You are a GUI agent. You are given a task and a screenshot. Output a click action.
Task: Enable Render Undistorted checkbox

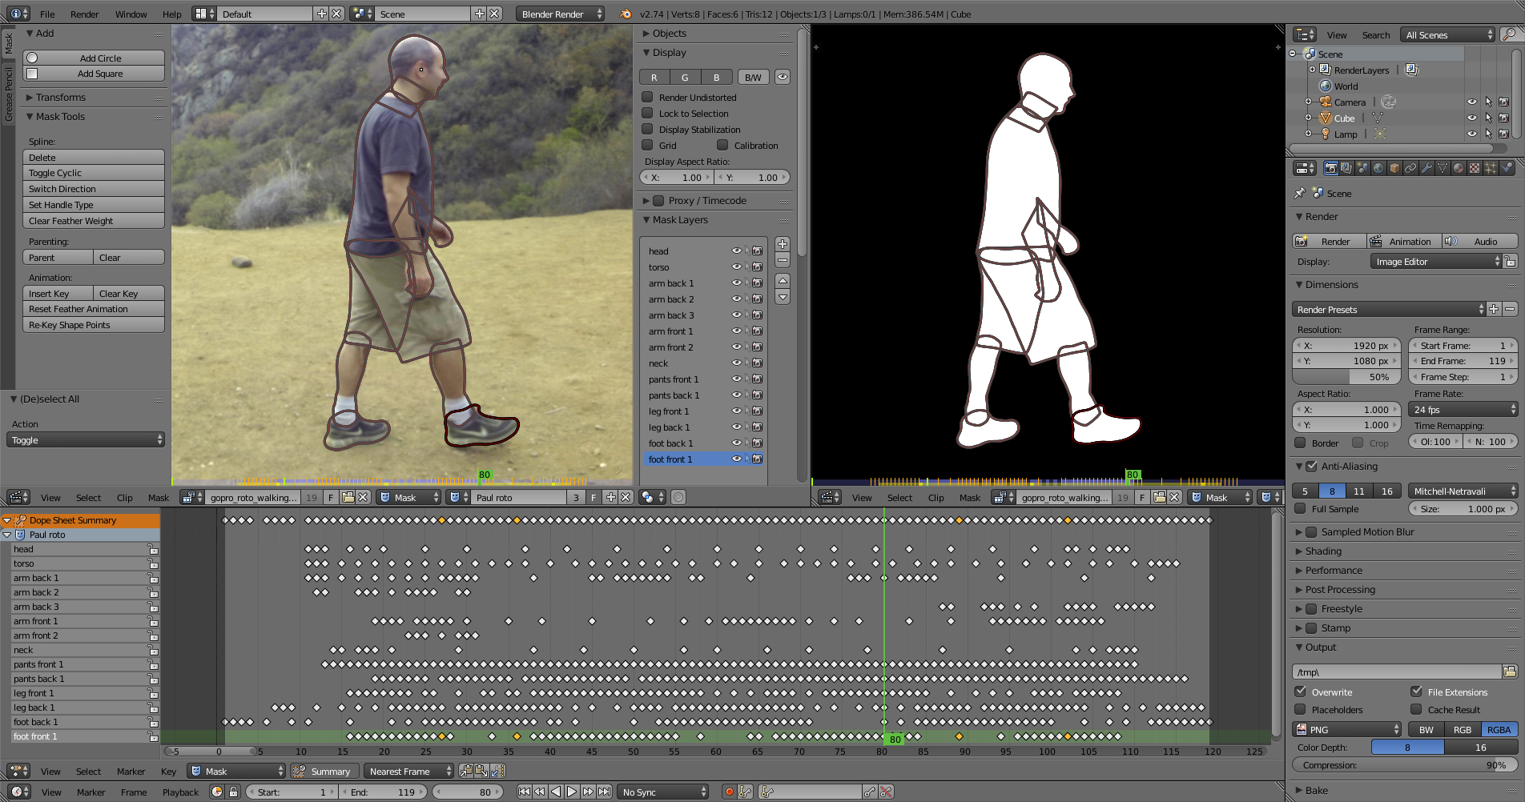coord(647,97)
